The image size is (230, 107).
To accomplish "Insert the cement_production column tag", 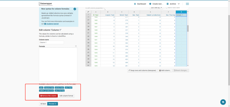I will click(x=47, y=91).
